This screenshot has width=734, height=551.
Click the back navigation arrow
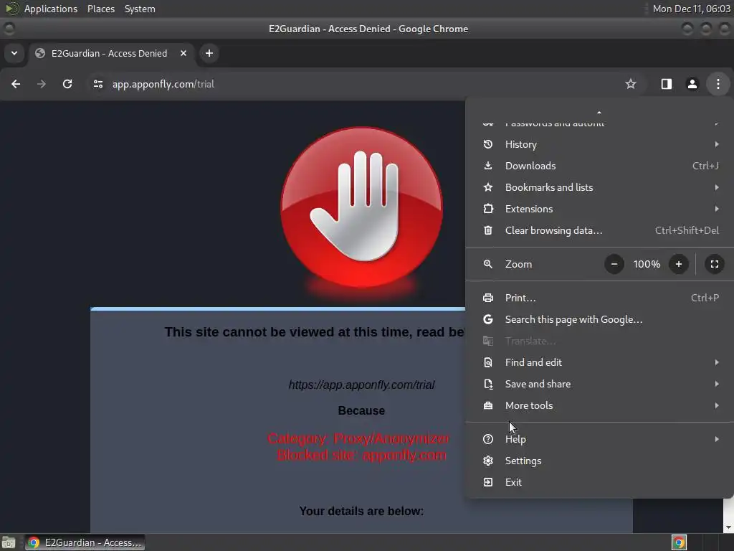pyautogui.click(x=16, y=84)
